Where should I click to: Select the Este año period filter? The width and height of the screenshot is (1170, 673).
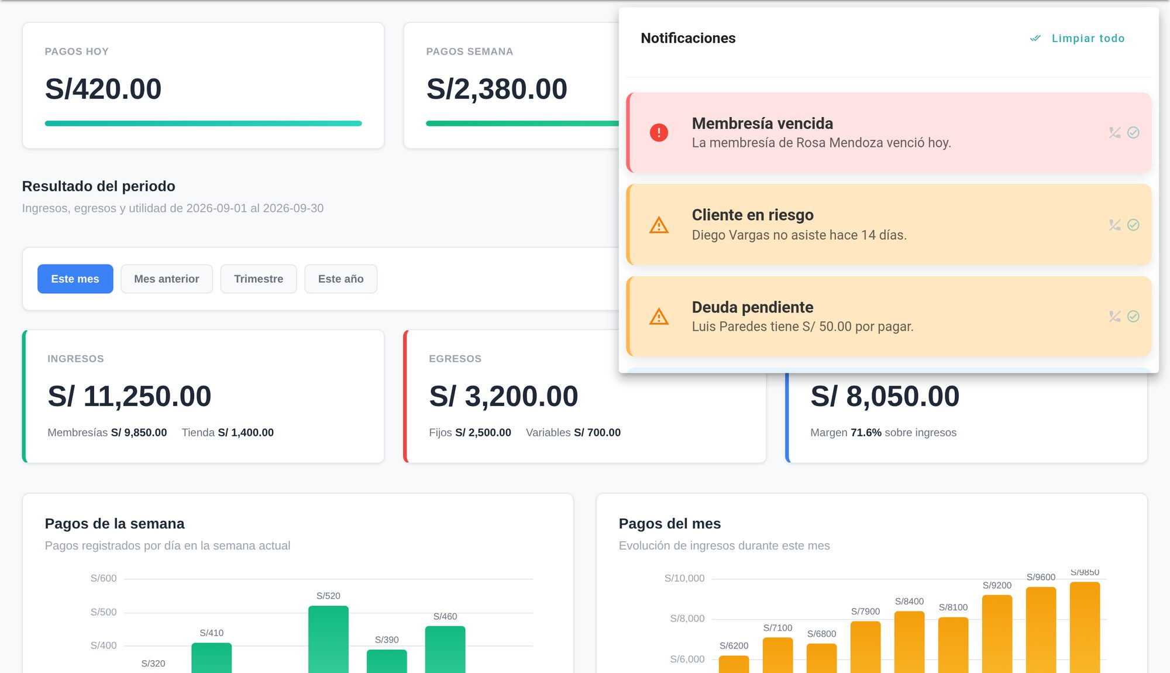pyautogui.click(x=340, y=279)
